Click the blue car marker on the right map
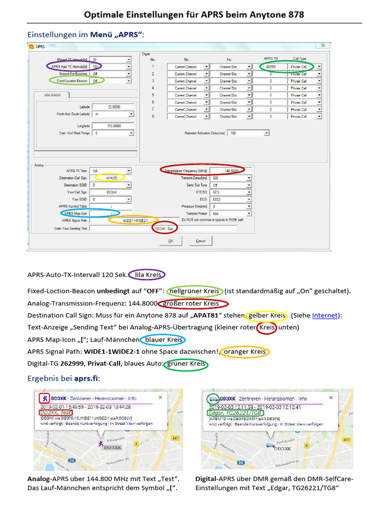384x513 pixels. pos(270,445)
